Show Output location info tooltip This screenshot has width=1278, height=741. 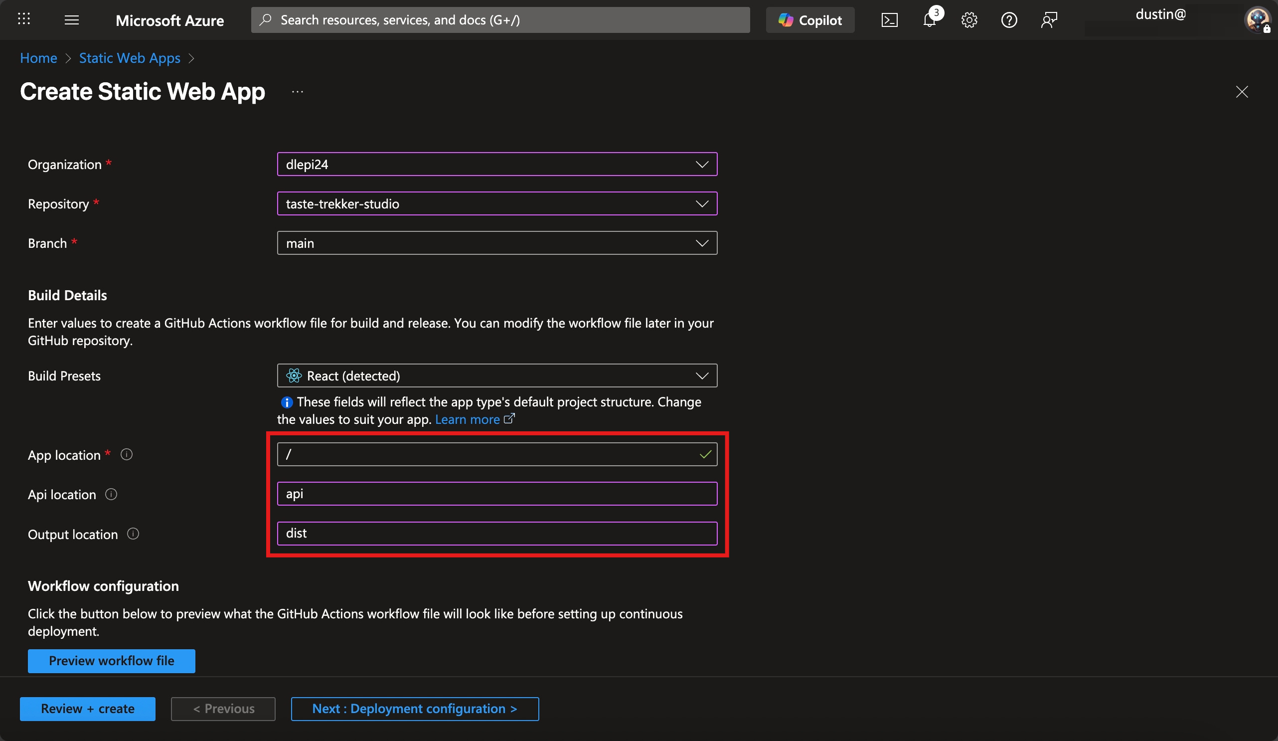pyautogui.click(x=133, y=534)
